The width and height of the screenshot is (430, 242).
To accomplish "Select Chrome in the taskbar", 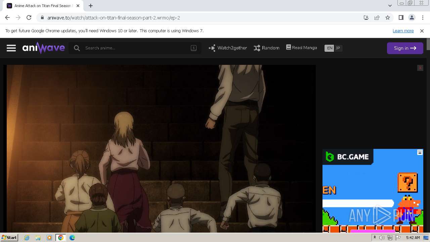I will [60, 238].
